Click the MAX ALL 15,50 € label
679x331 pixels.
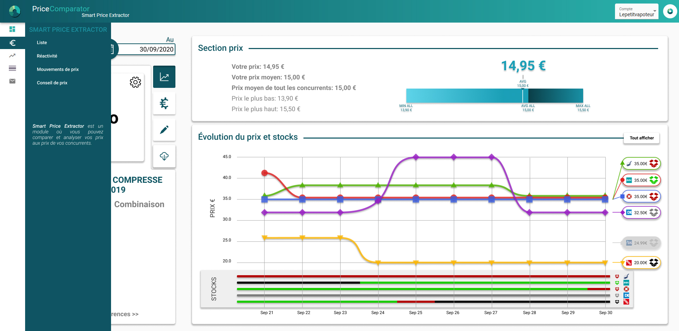583,108
